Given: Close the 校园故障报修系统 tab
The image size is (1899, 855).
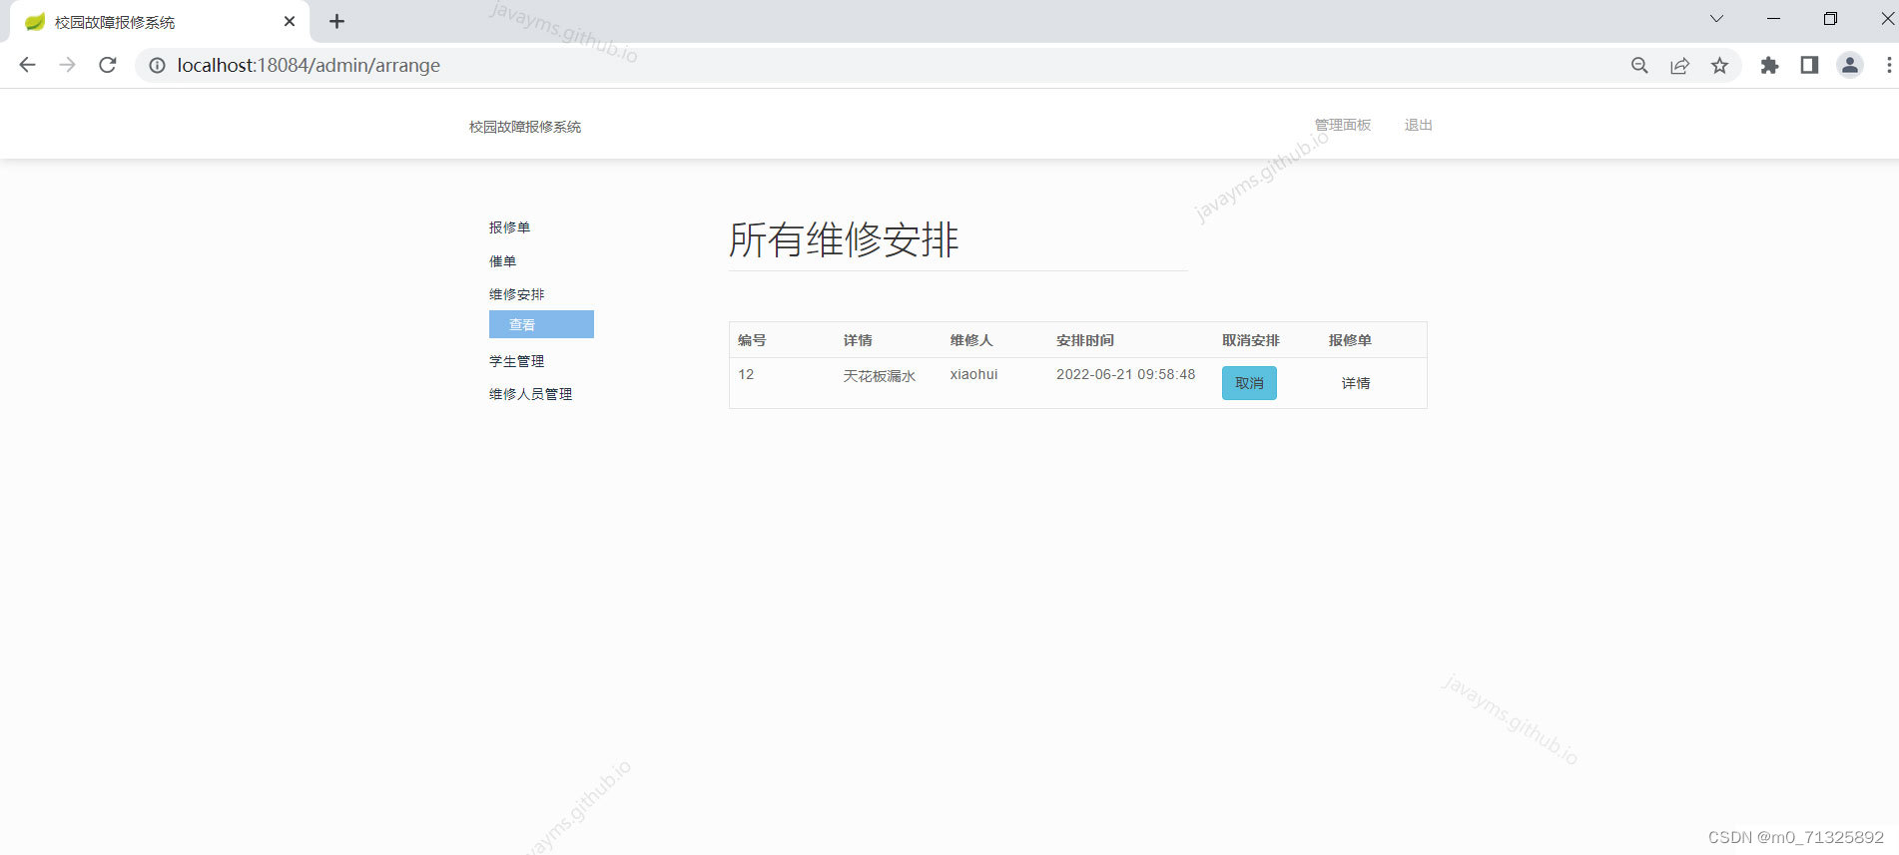Looking at the screenshot, I should [x=290, y=21].
